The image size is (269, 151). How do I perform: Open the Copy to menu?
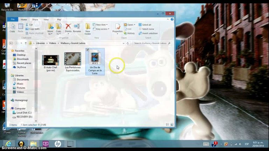point(58,29)
